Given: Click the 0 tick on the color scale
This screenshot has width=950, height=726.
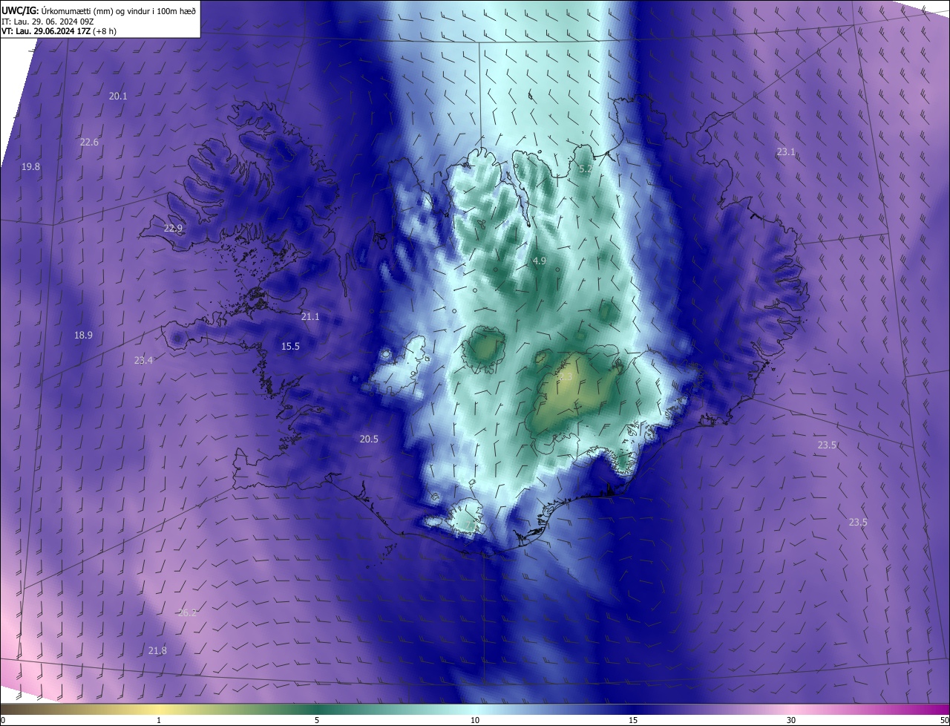Looking at the screenshot, I should pos(3,721).
